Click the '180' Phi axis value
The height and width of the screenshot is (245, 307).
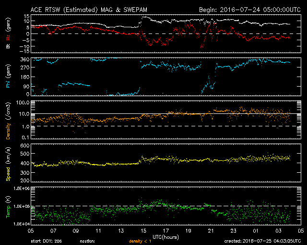[25, 77]
